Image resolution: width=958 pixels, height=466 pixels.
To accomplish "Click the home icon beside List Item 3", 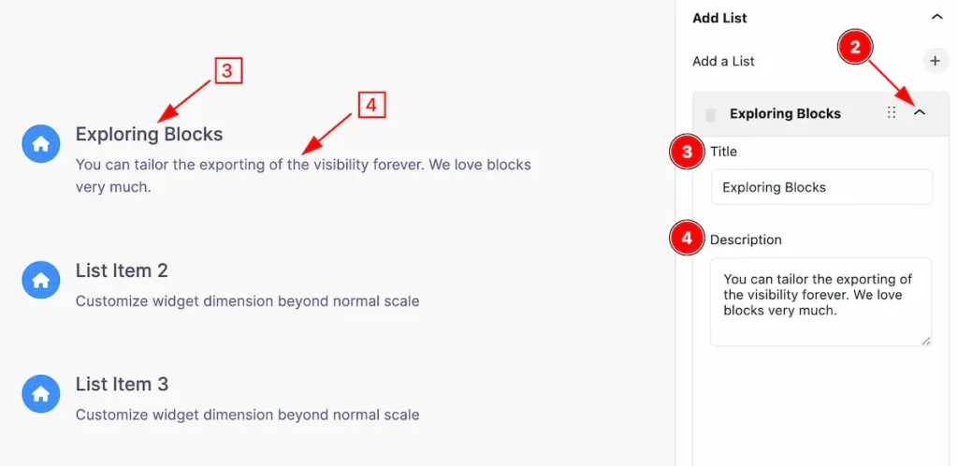I will (x=41, y=394).
